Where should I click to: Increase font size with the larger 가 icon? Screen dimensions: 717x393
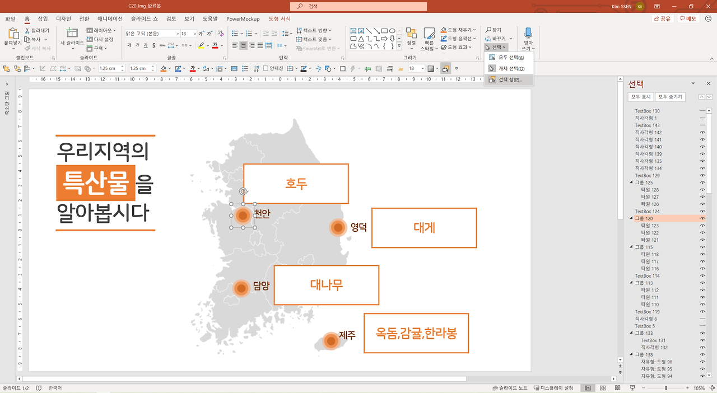click(201, 34)
